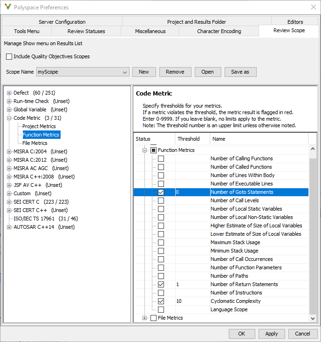Click the Open scope button
This screenshot has width=321, height=342.
click(208, 72)
